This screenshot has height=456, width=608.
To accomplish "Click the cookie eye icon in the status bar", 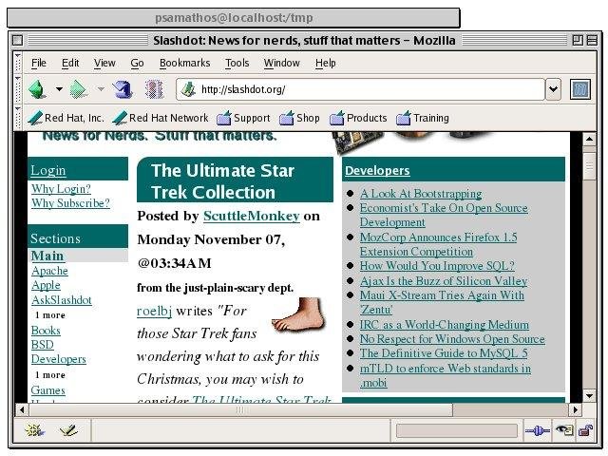I will click(564, 430).
